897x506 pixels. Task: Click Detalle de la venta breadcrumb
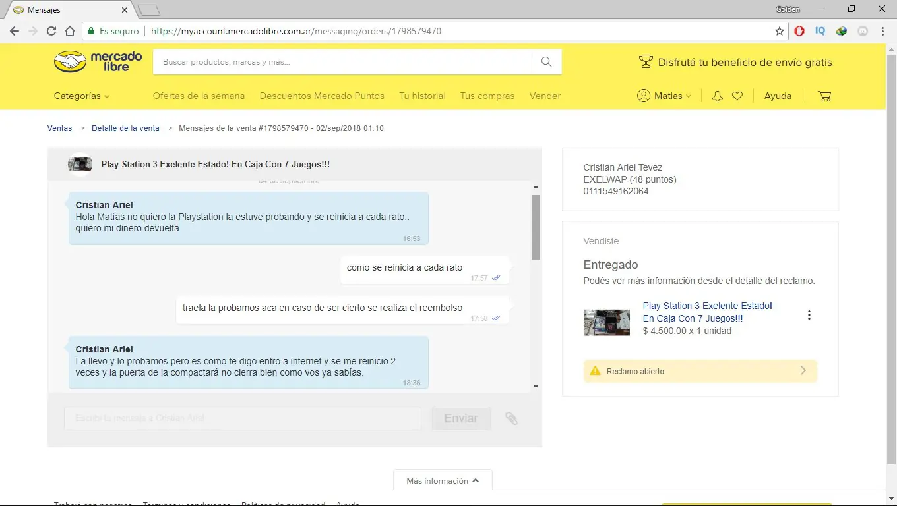pos(125,128)
